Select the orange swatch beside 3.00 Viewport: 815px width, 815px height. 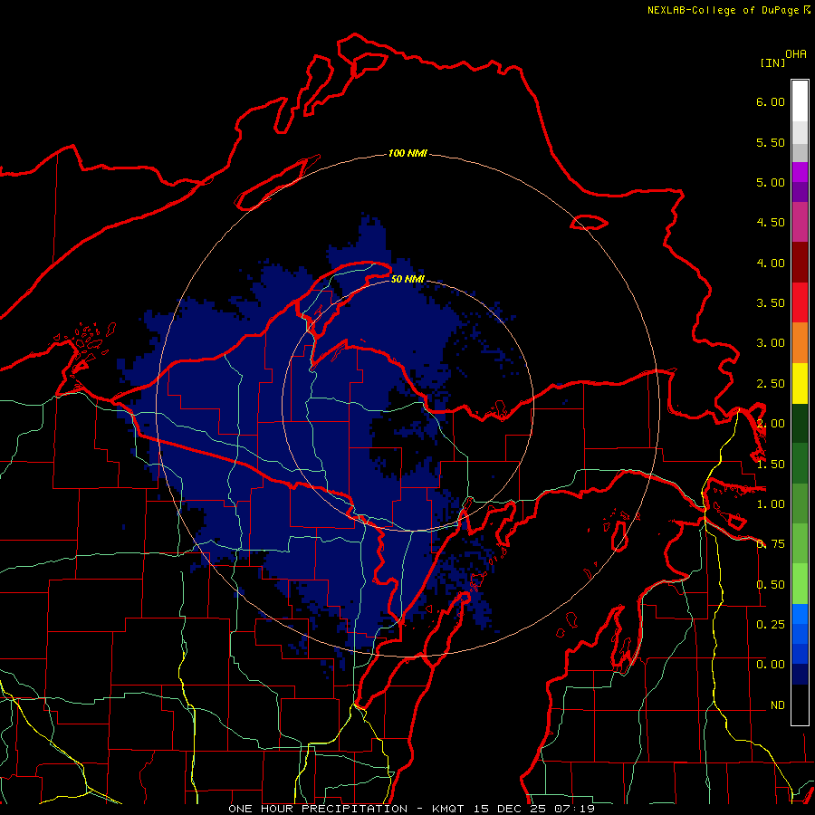[x=800, y=343]
